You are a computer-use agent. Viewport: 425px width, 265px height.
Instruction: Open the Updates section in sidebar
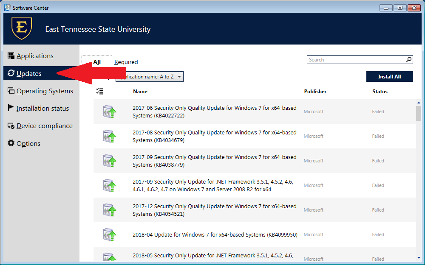click(29, 73)
